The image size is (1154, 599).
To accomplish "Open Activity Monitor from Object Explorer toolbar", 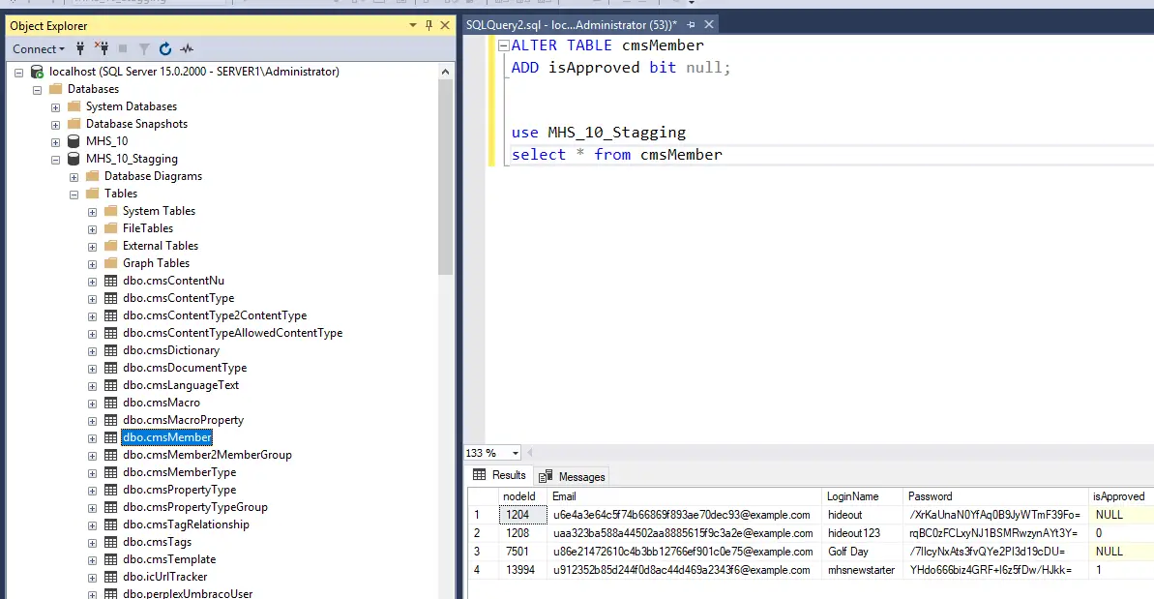I will (x=187, y=48).
